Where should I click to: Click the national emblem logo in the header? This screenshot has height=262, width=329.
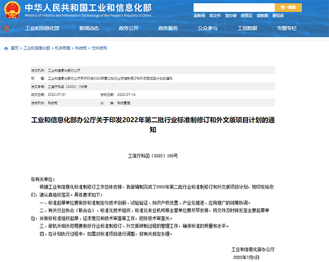tap(13, 10)
